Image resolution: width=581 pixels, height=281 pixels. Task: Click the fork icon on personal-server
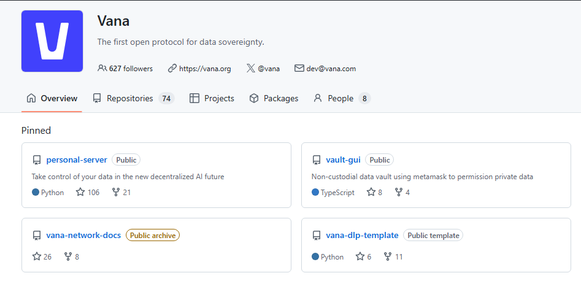point(115,192)
